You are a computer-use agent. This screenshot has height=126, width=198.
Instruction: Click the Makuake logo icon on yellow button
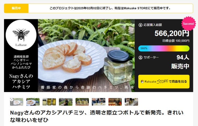coord(142,81)
